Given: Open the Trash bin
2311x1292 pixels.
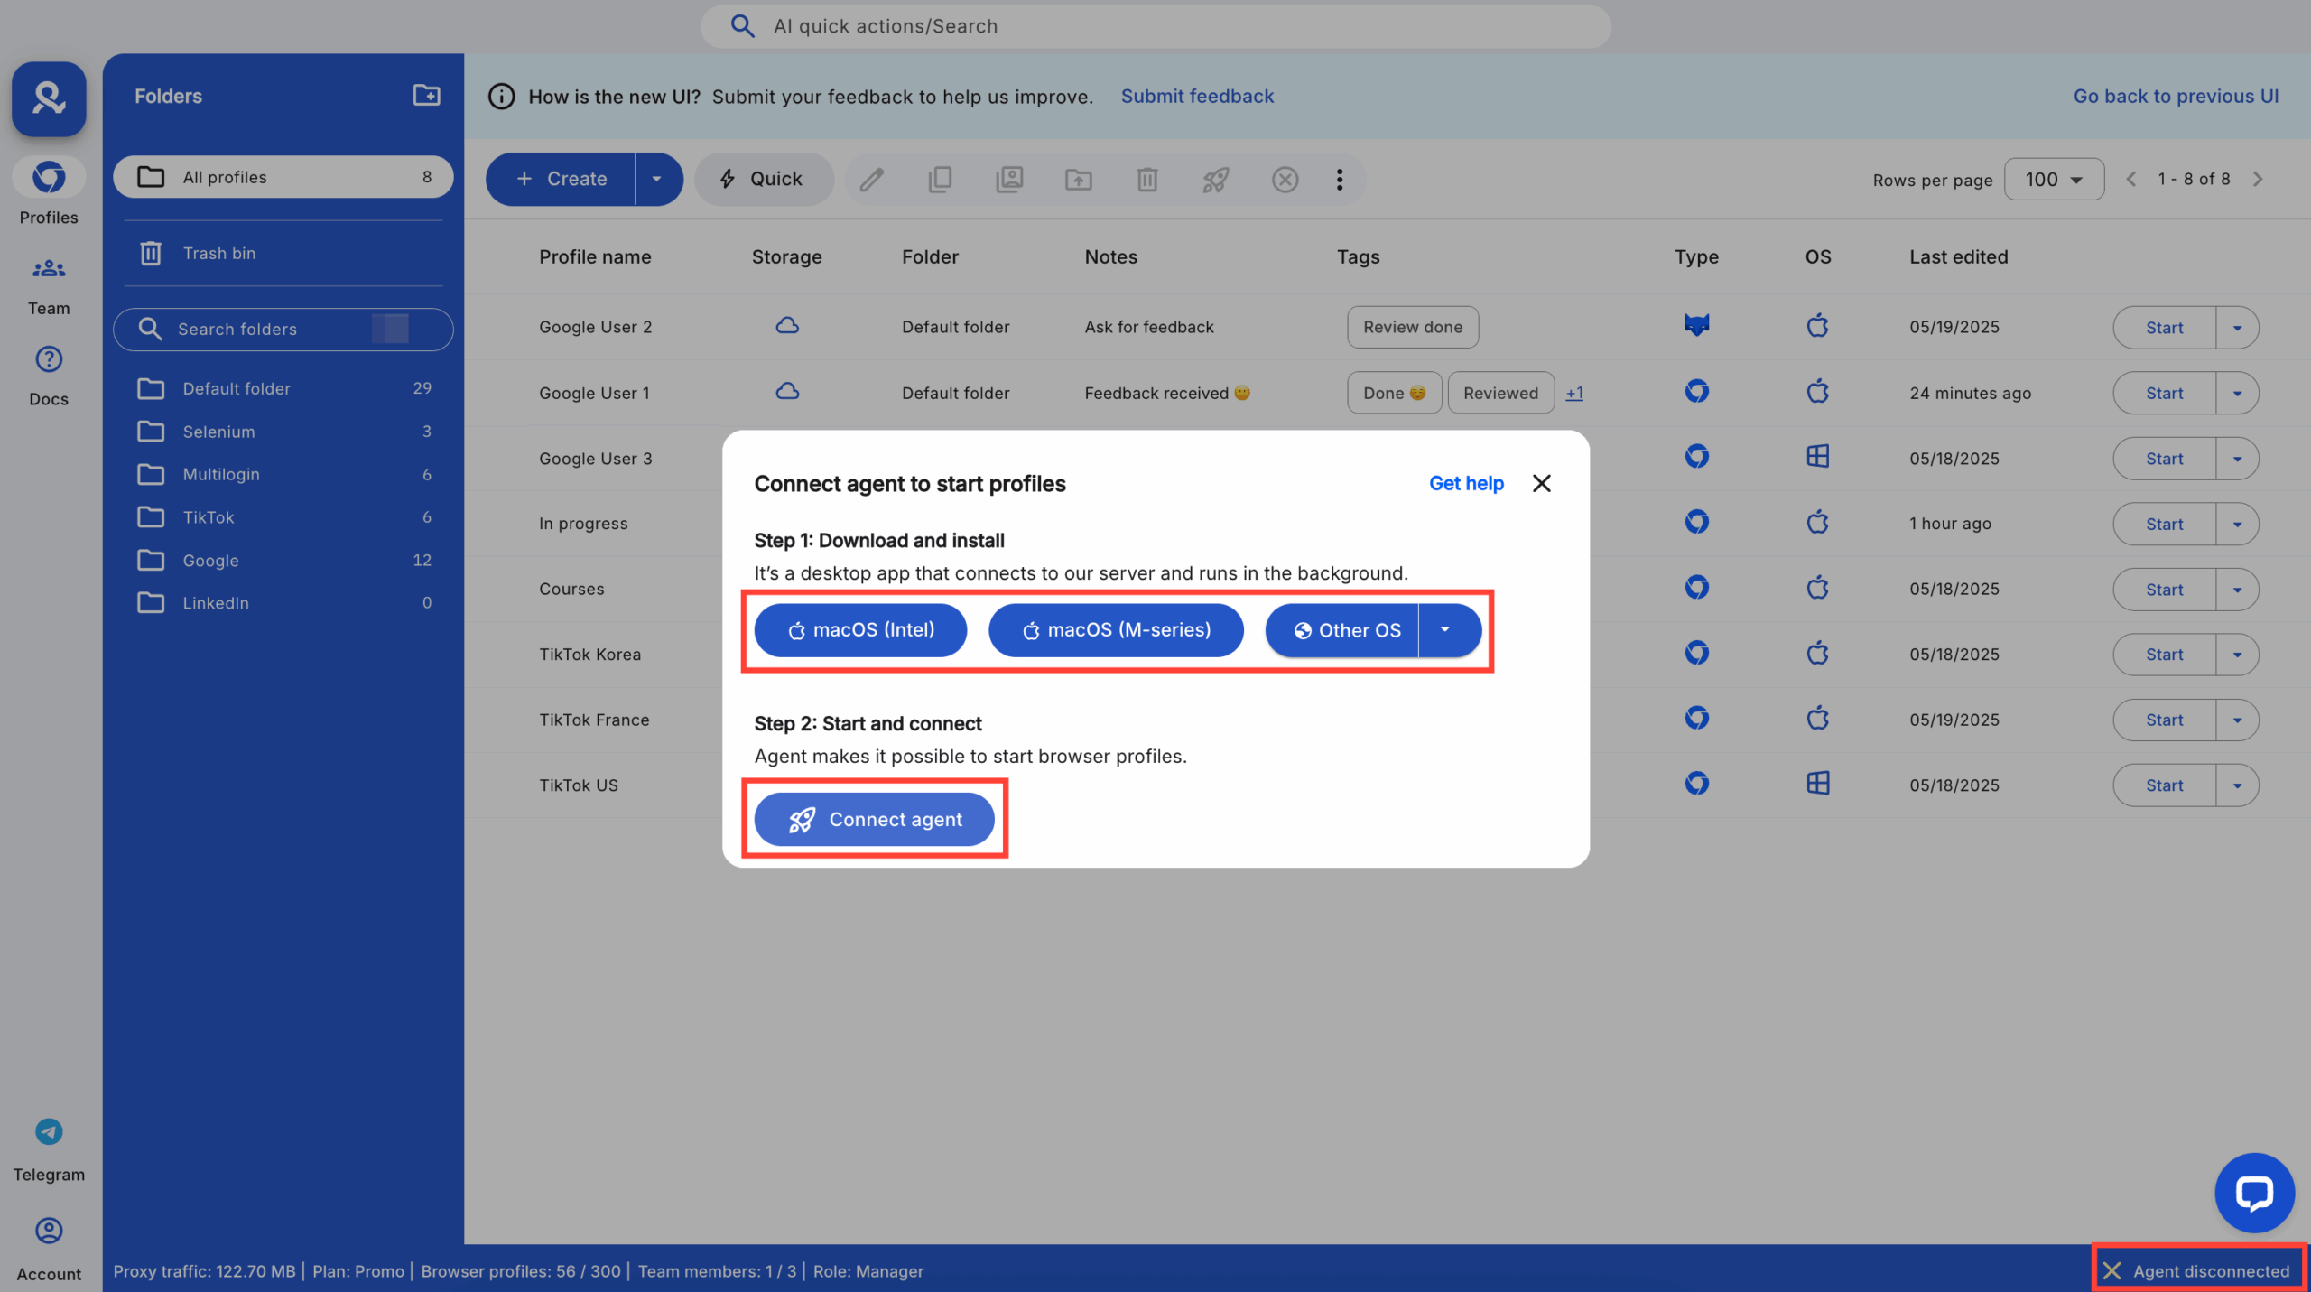Looking at the screenshot, I should point(218,253).
